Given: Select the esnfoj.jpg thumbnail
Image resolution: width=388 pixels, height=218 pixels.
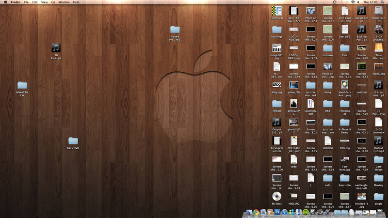Looking at the screenshot, I should (379, 66).
